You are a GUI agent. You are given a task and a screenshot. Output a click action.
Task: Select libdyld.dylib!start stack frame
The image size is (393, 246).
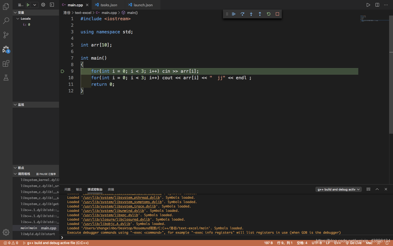[36, 234]
